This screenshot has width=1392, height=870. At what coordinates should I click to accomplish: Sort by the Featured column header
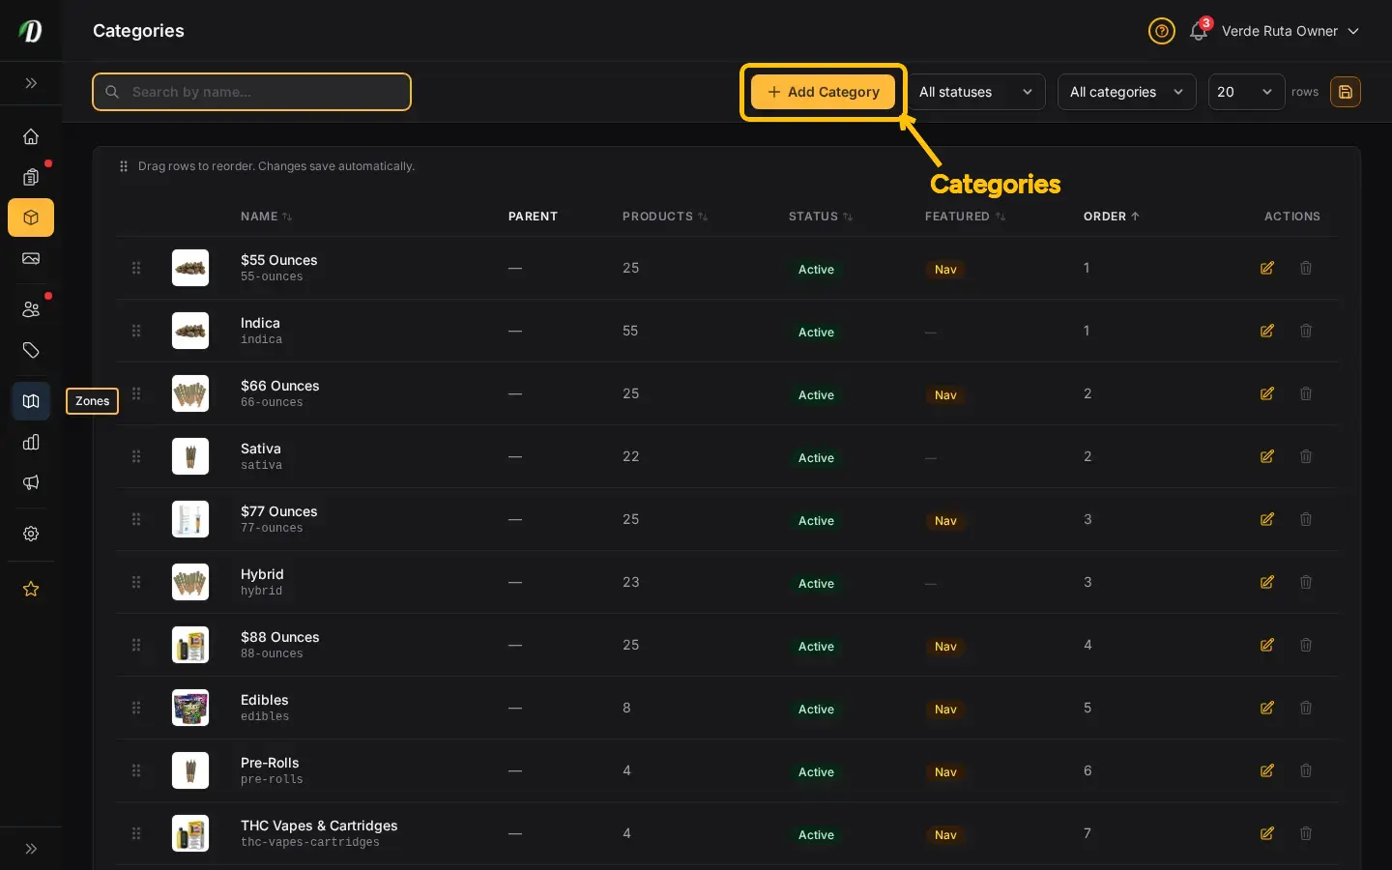[x=966, y=217]
